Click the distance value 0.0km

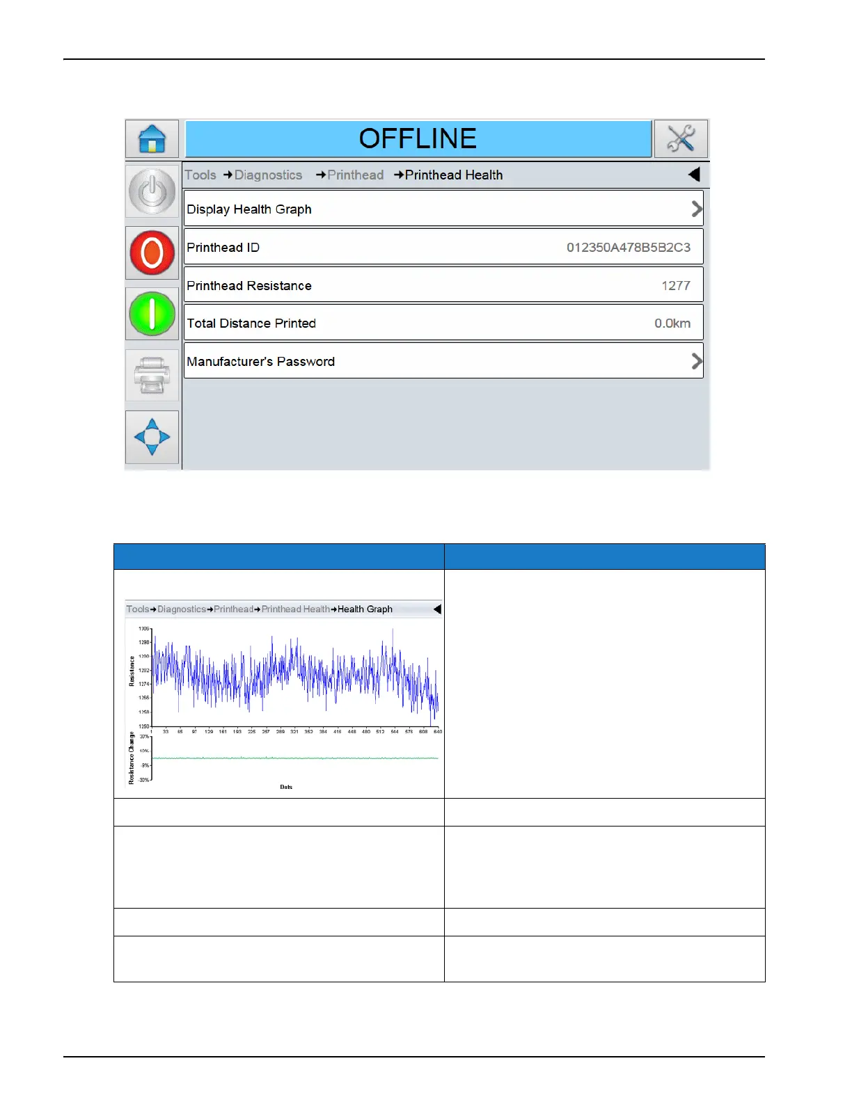672,324
